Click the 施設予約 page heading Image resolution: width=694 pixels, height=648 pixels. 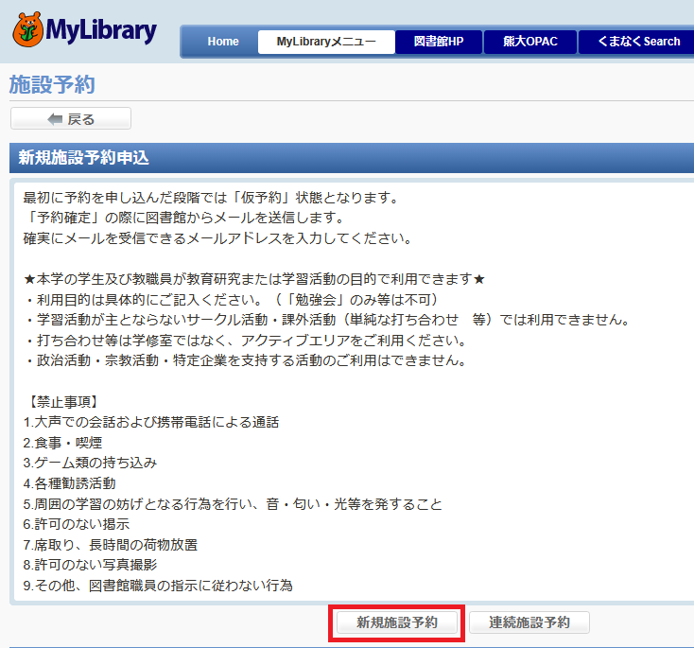point(52,84)
